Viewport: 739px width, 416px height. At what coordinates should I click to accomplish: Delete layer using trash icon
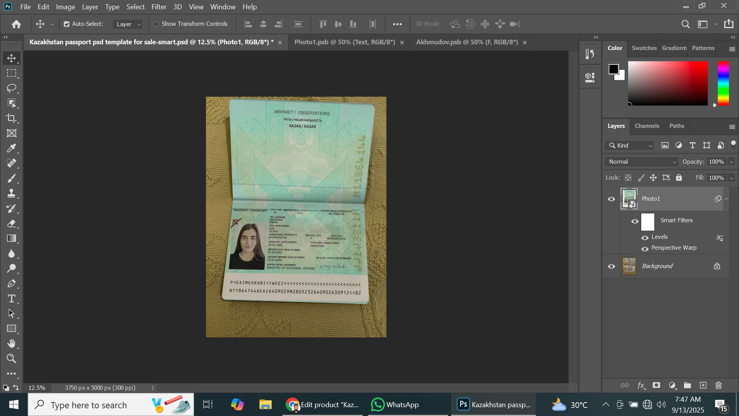718,385
